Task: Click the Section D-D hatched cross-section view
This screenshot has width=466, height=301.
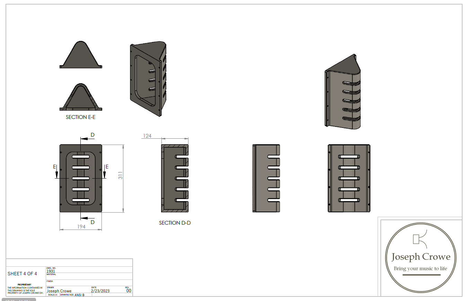Action: (175, 178)
